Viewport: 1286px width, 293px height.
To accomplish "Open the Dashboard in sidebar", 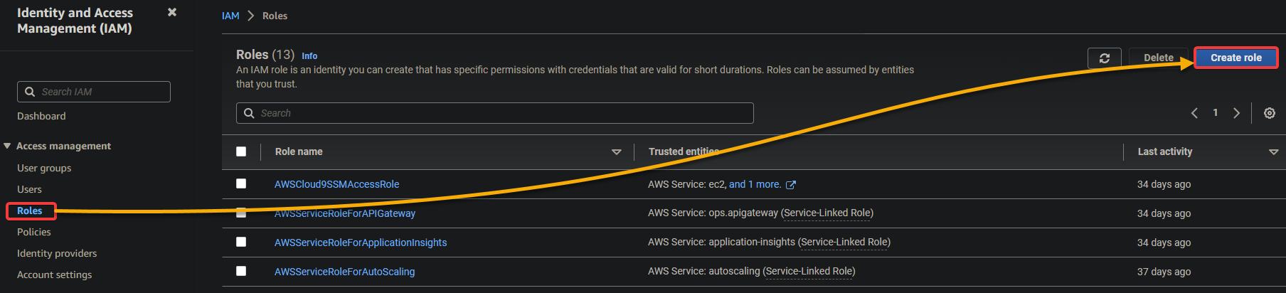I will (41, 116).
